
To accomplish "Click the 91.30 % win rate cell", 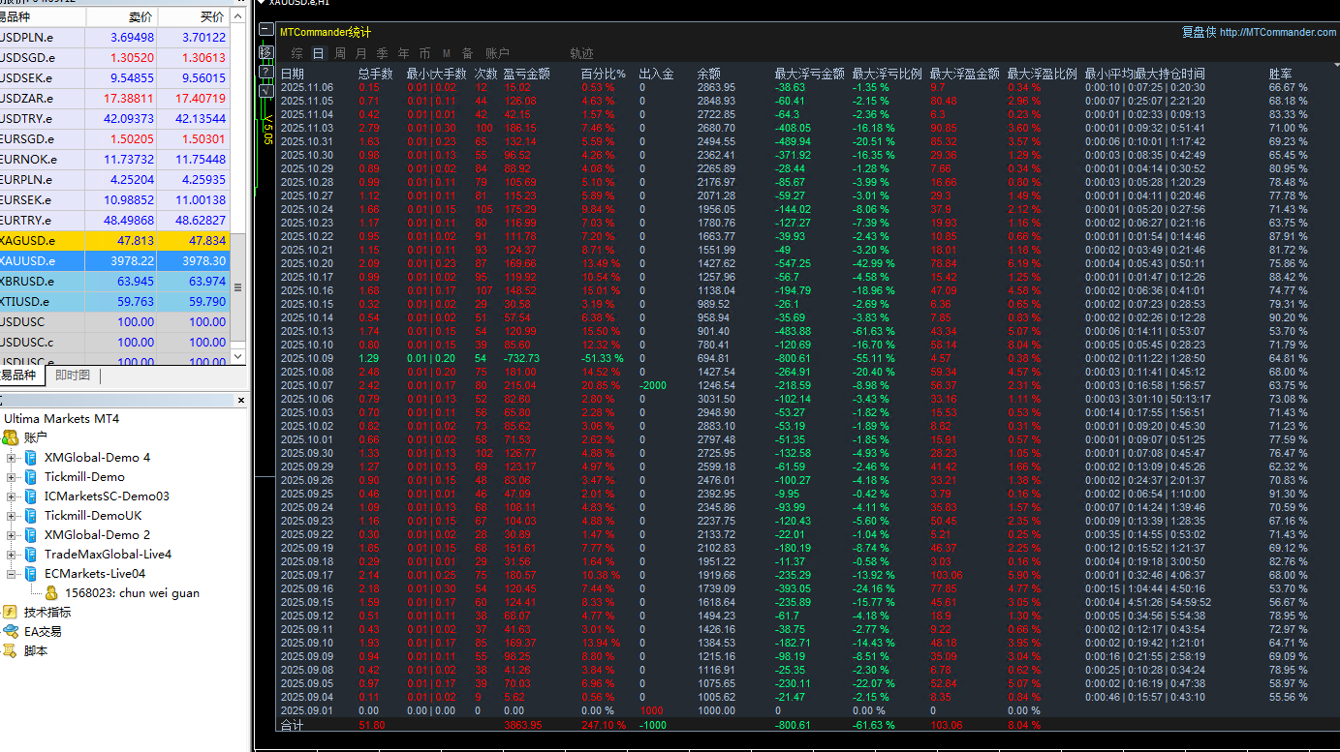I will pyautogui.click(x=1288, y=494).
